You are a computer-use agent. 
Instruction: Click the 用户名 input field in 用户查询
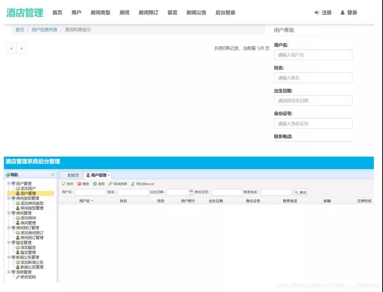(313, 55)
